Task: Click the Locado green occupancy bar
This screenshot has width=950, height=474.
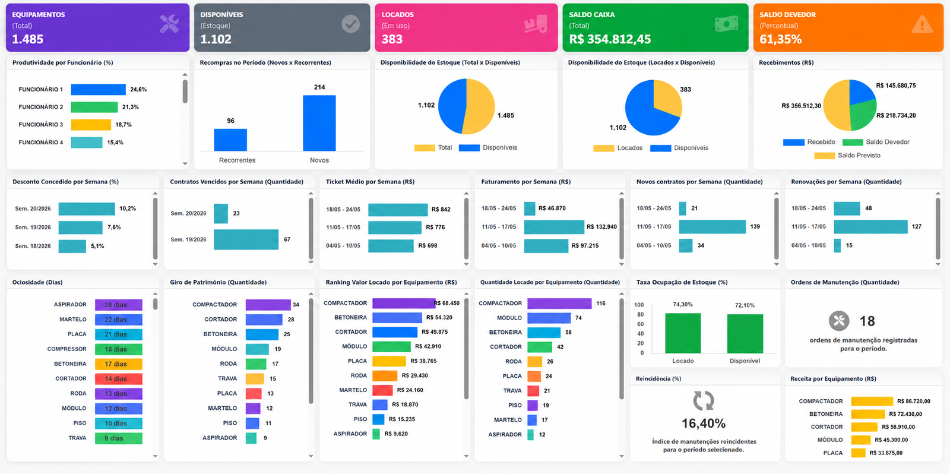Action: click(x=683, y=333)
